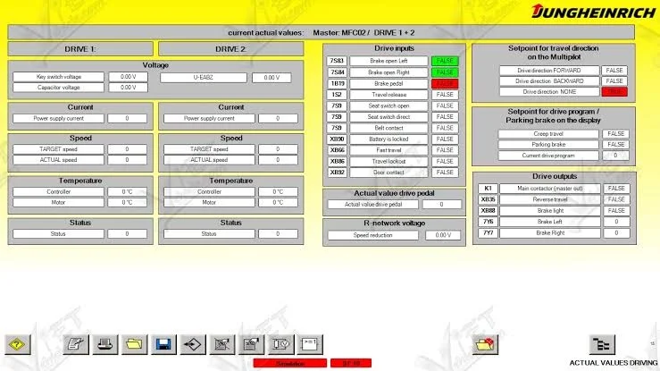Viewport: 660px width, 371px height.
Task: Click FALSE value for Fast travel
Action: [445, 150]
